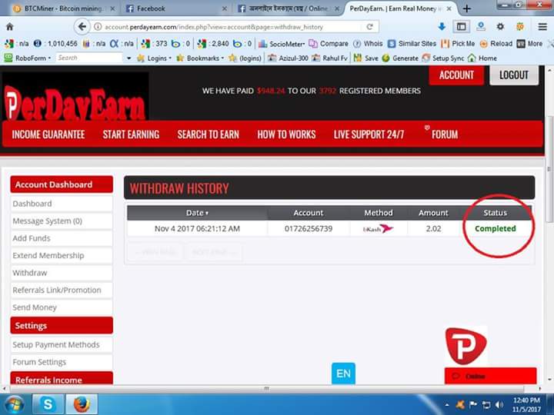Click the Windows Start button

point(14,403)
